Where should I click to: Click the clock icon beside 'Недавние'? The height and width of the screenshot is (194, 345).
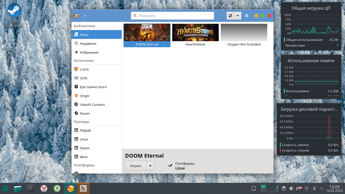click(x=76, y=43)
